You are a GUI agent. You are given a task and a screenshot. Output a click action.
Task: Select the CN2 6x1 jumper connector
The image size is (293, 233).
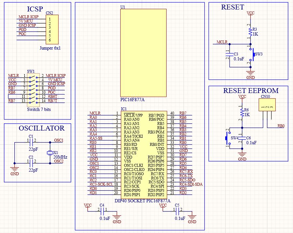click(52, 29)
